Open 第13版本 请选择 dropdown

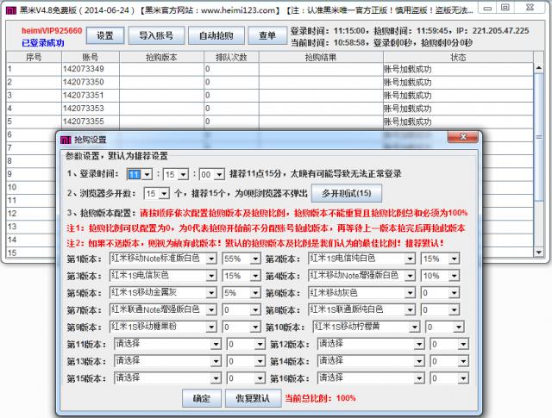click(x=167, y=361)
